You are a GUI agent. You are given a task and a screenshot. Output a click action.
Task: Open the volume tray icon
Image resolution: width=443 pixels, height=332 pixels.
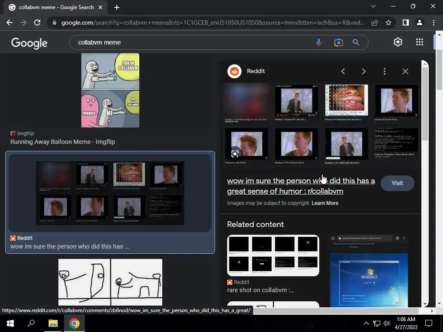coord(387,323)
